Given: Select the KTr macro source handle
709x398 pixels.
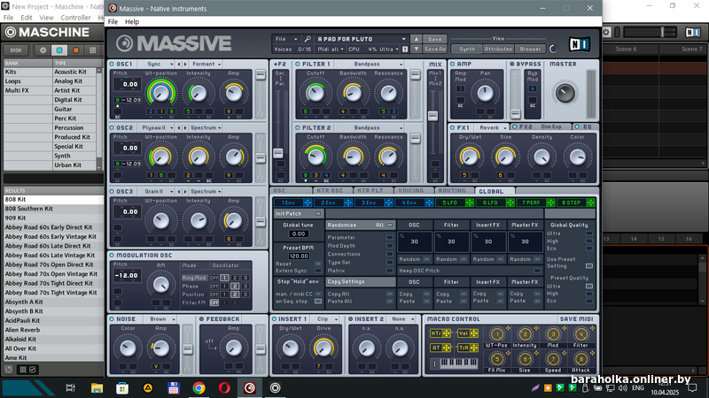Looking at the screenshot, I should pos(440,333).
